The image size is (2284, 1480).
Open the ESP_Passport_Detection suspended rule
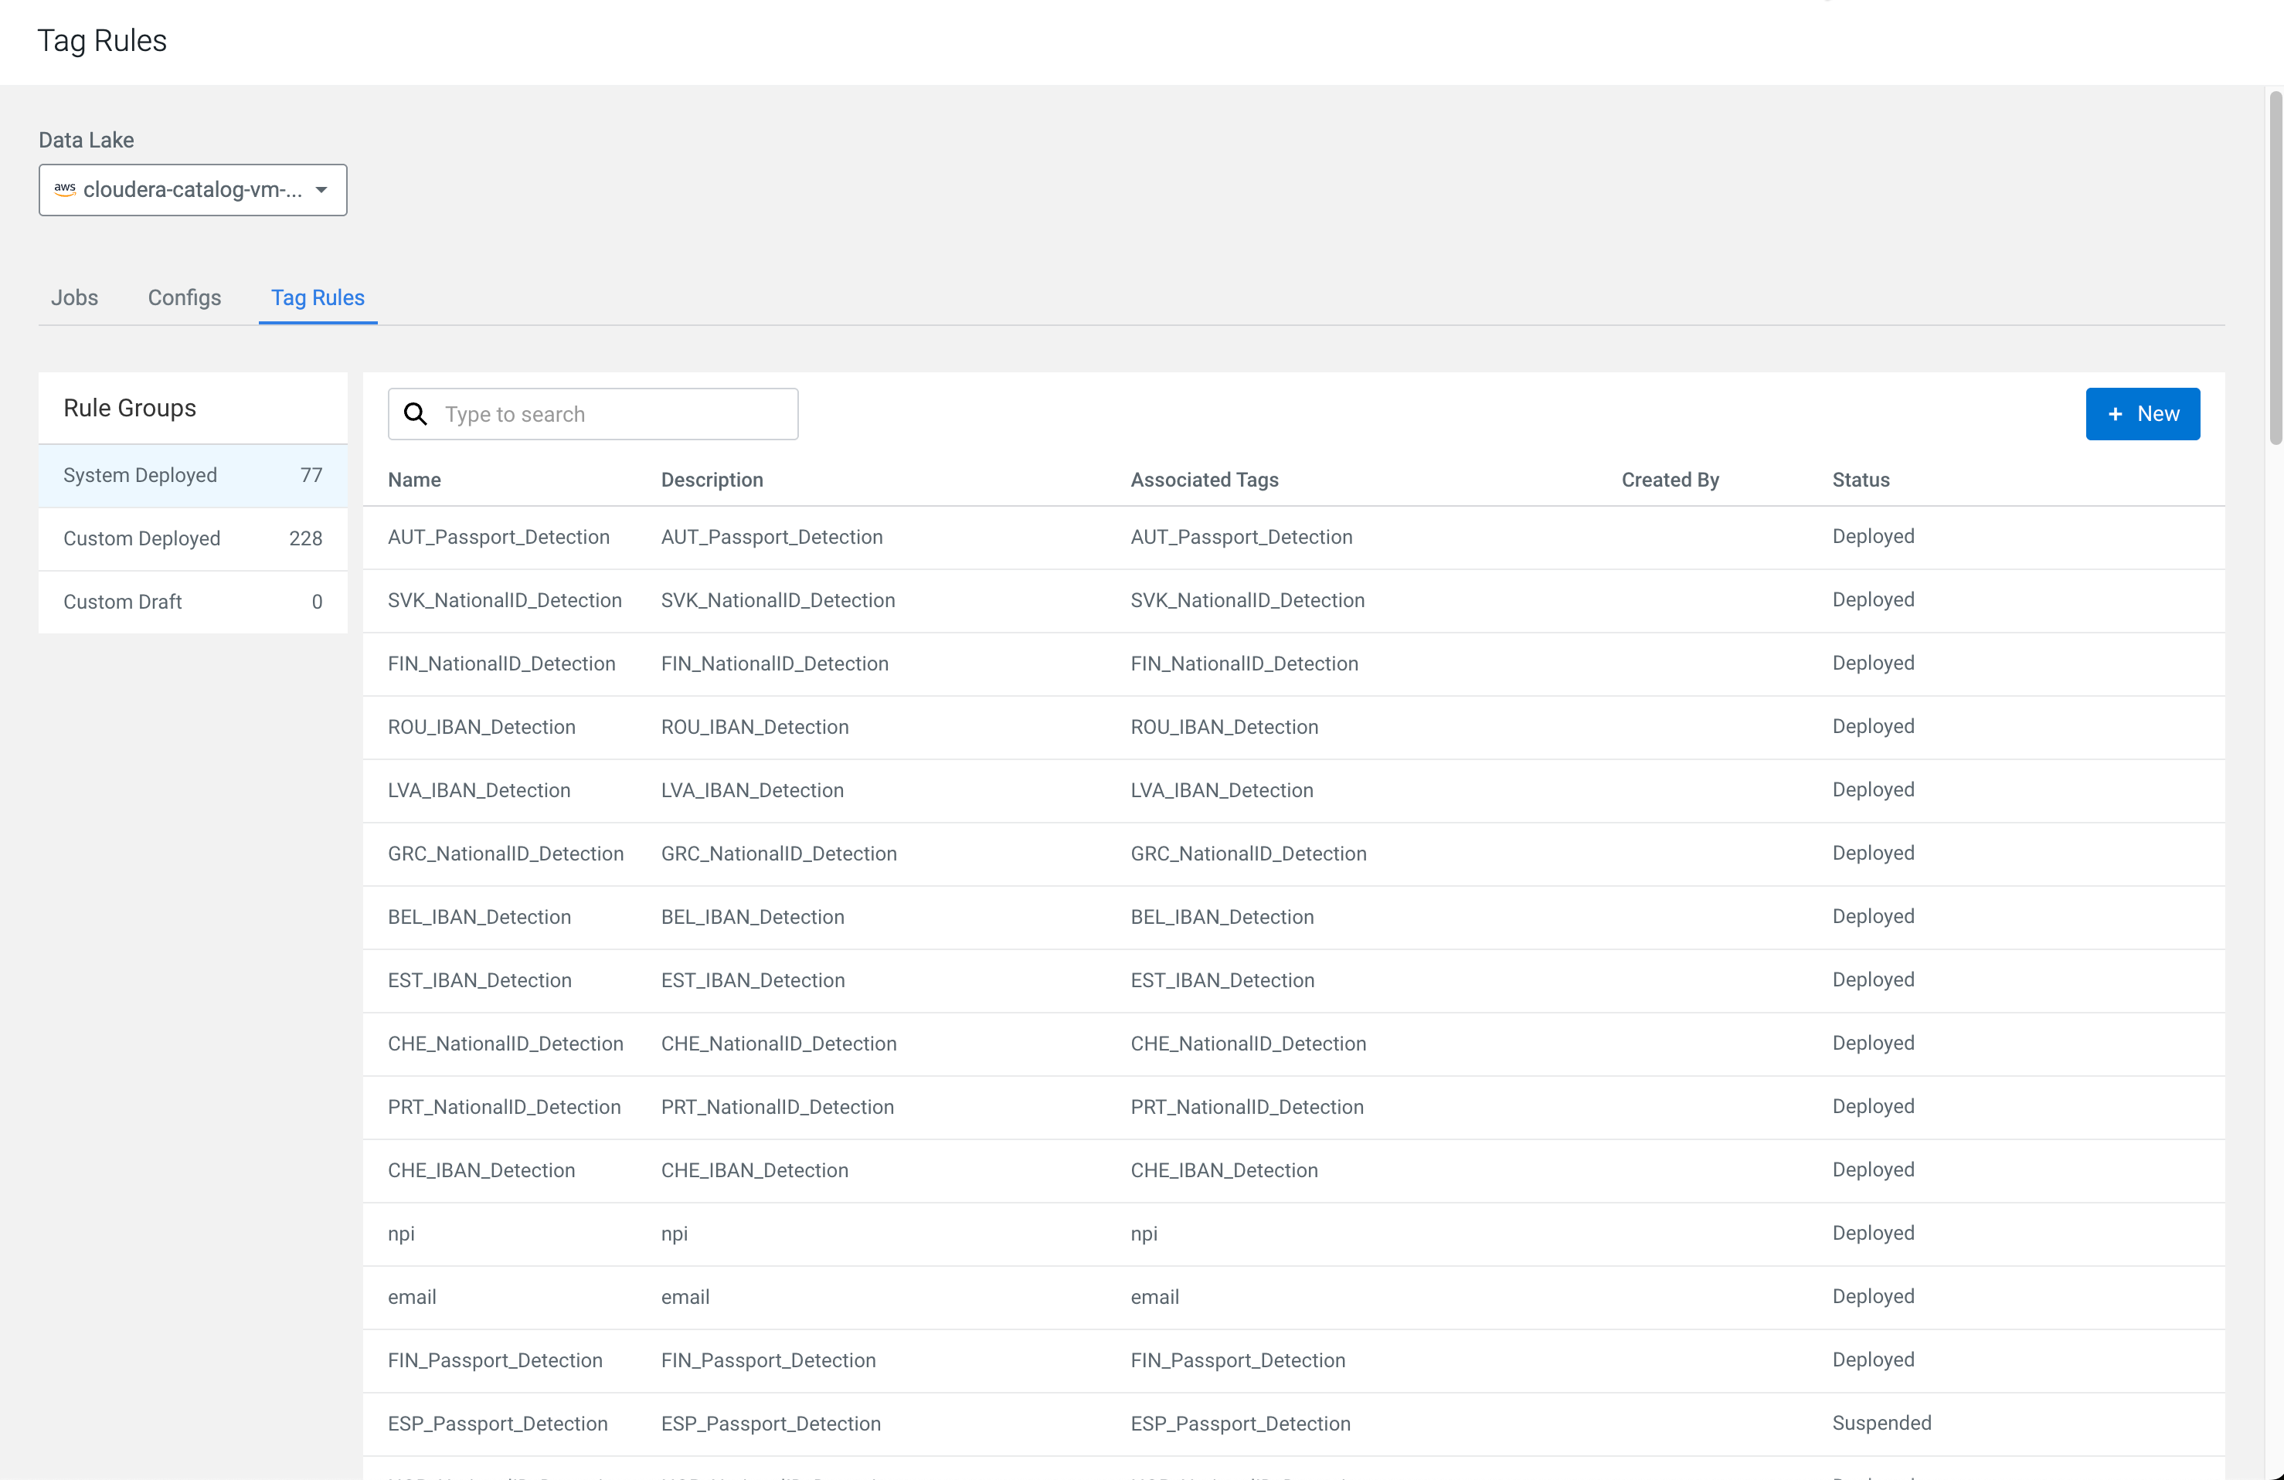tap(497, 1422)
